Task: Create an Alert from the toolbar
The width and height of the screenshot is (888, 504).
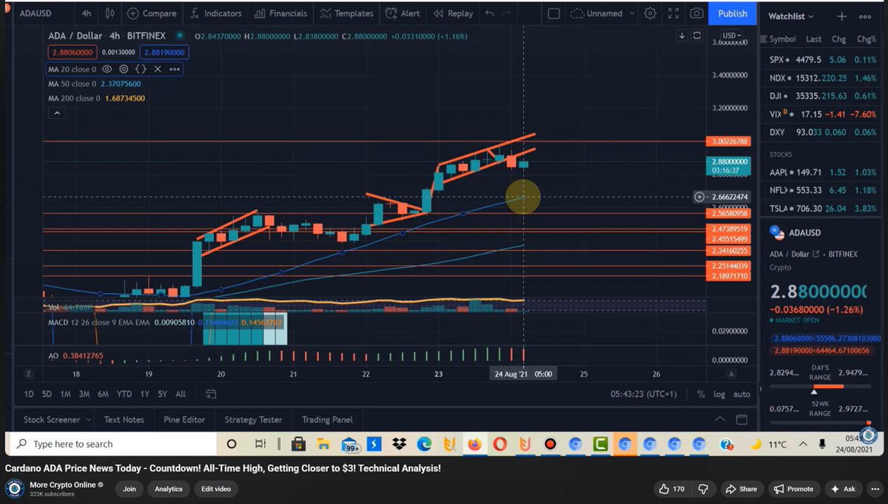Action: pyautogui.click(x=403, y=13)
